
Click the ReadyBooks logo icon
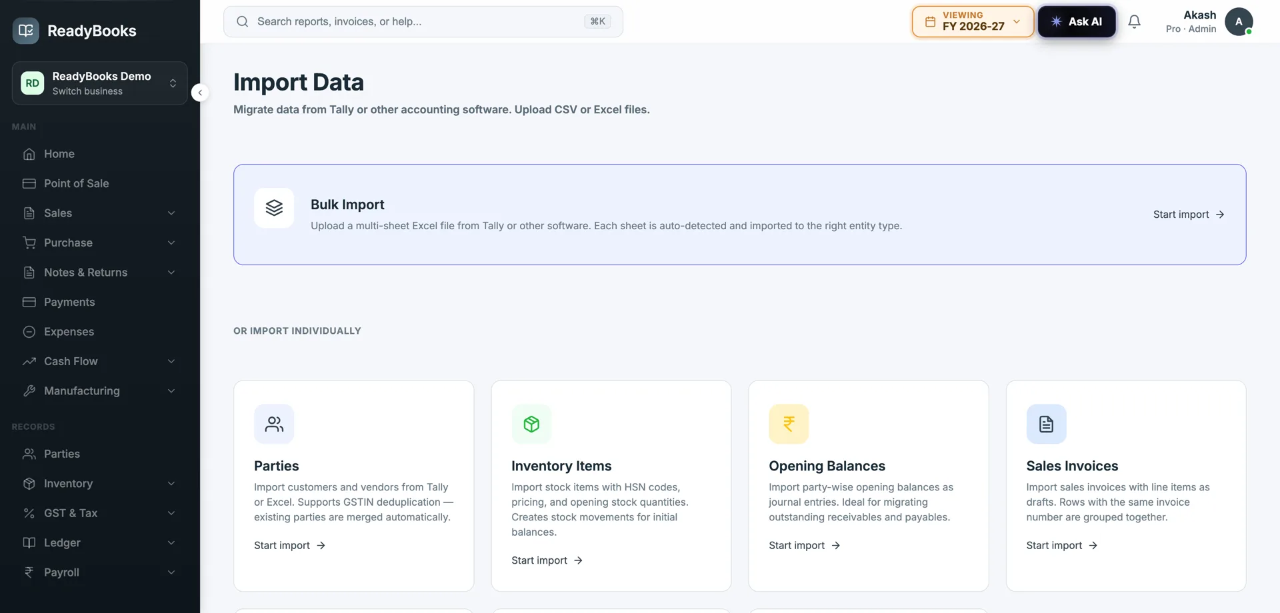click(x=26, y=31)
